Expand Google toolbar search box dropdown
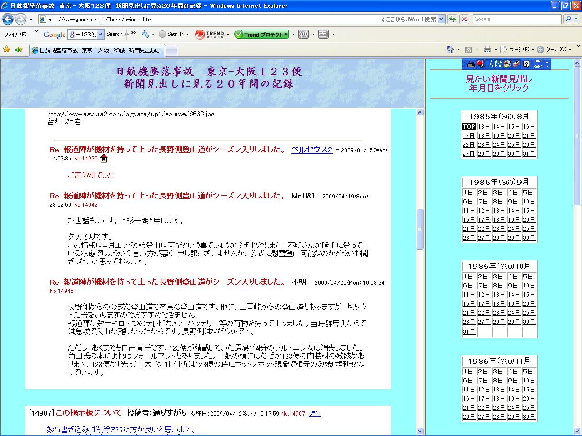The image size is (582, 436). pos(100,34)
